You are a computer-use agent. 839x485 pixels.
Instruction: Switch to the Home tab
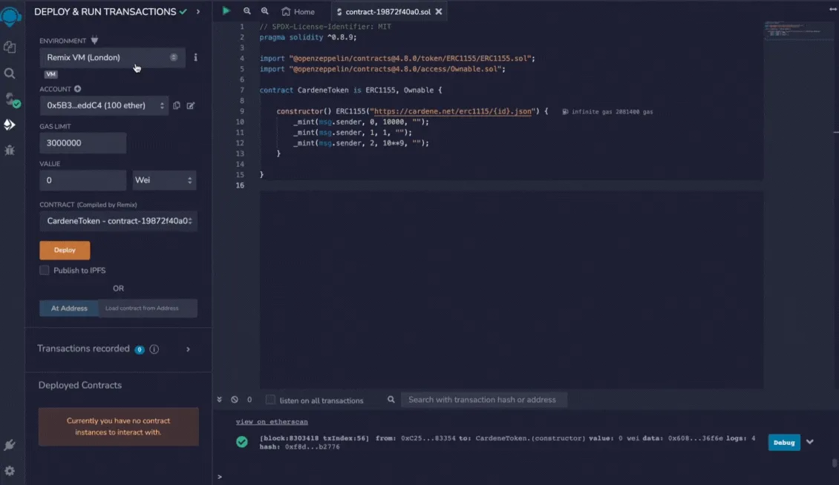(x=298, y=11)
